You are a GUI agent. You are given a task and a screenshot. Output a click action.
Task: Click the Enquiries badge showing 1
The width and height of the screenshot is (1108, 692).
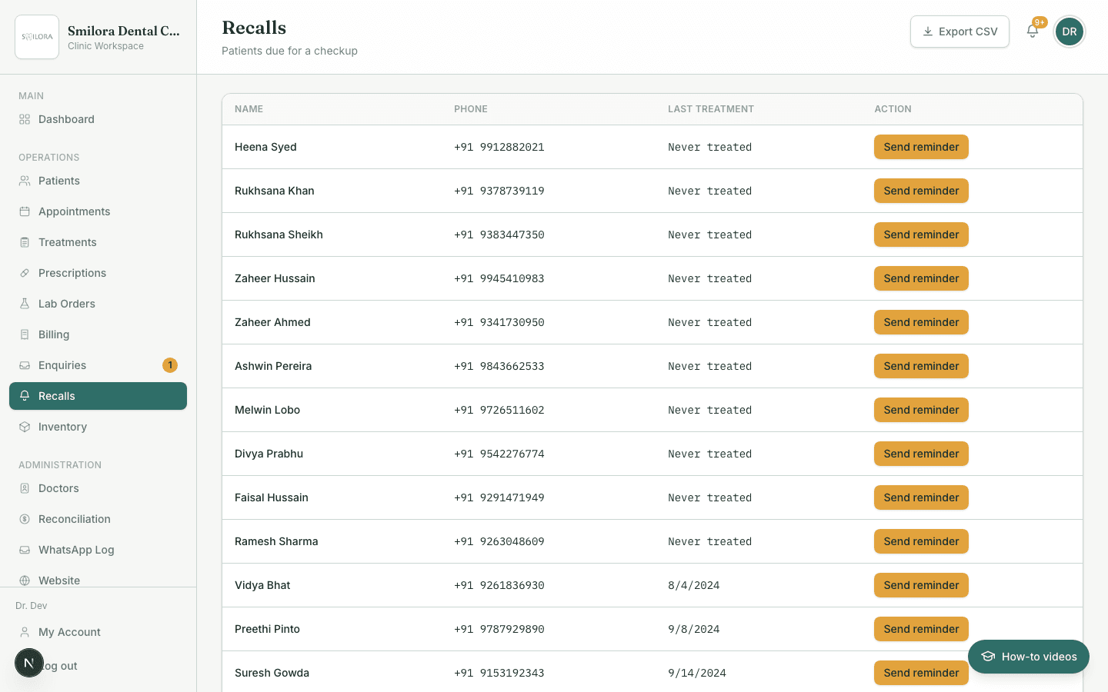point(170,365)
